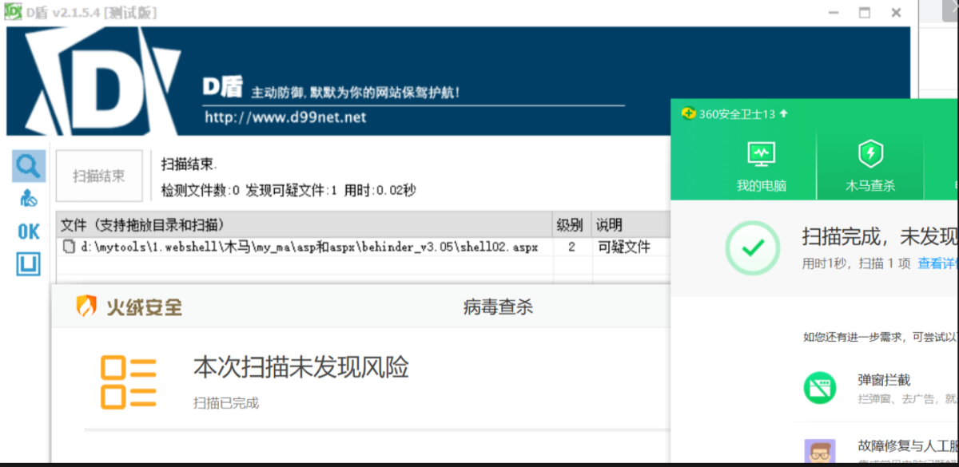
Task: Click 本次扫描未发现风险 heading
Action: (301, 367)
